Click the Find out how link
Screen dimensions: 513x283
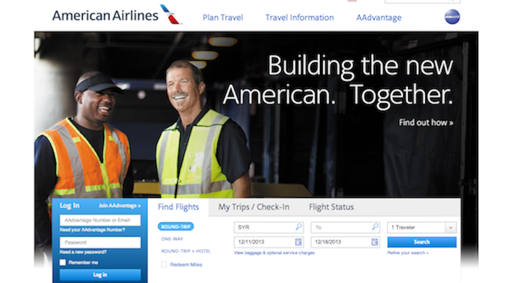click(x=426, y=122)
